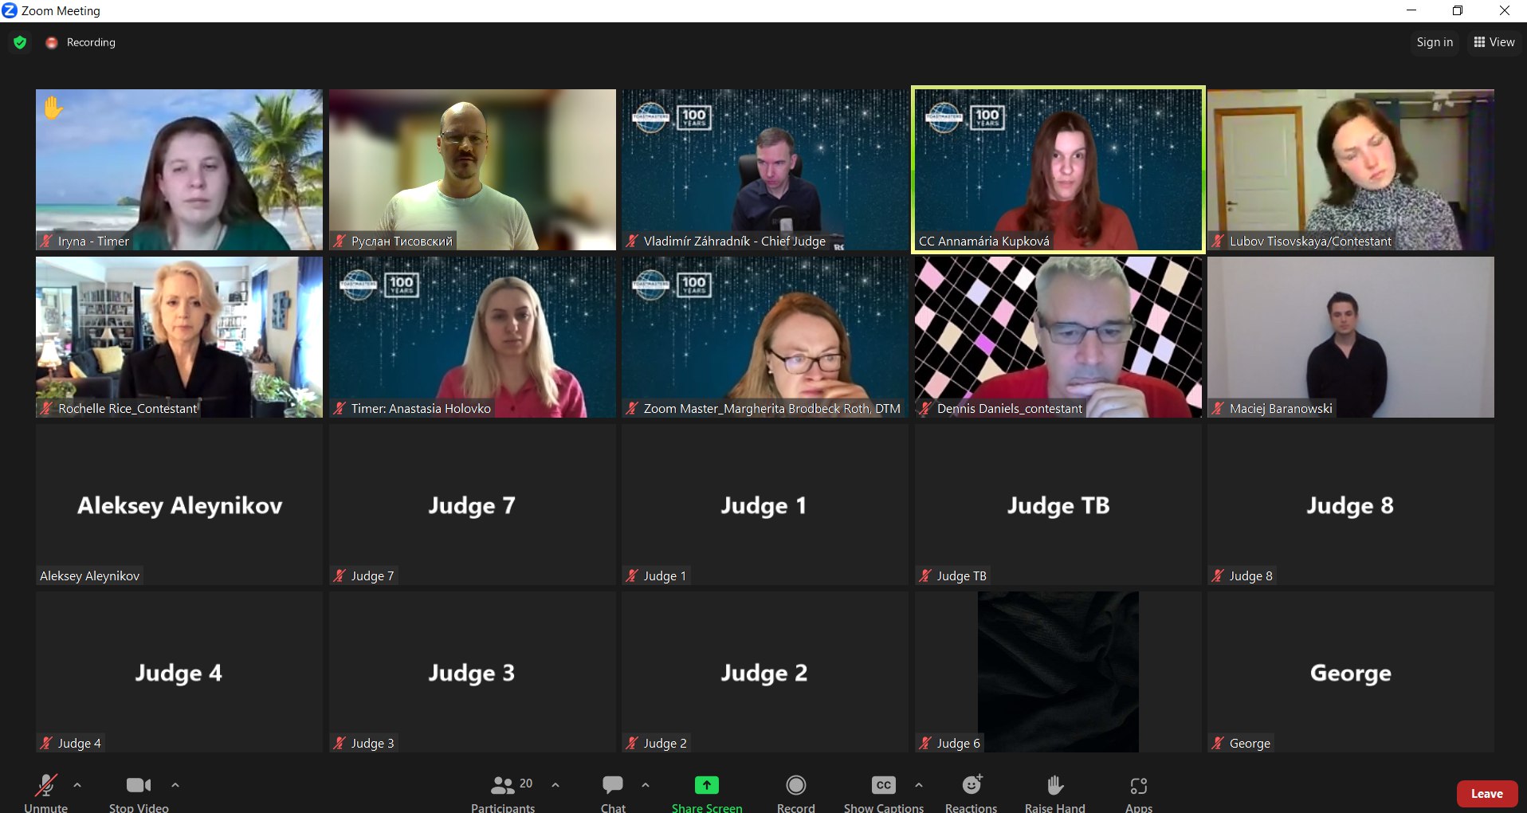This screenshot has height=813, width=1527.
Task: Start recording with the Record icon
Action: (795, 786)
